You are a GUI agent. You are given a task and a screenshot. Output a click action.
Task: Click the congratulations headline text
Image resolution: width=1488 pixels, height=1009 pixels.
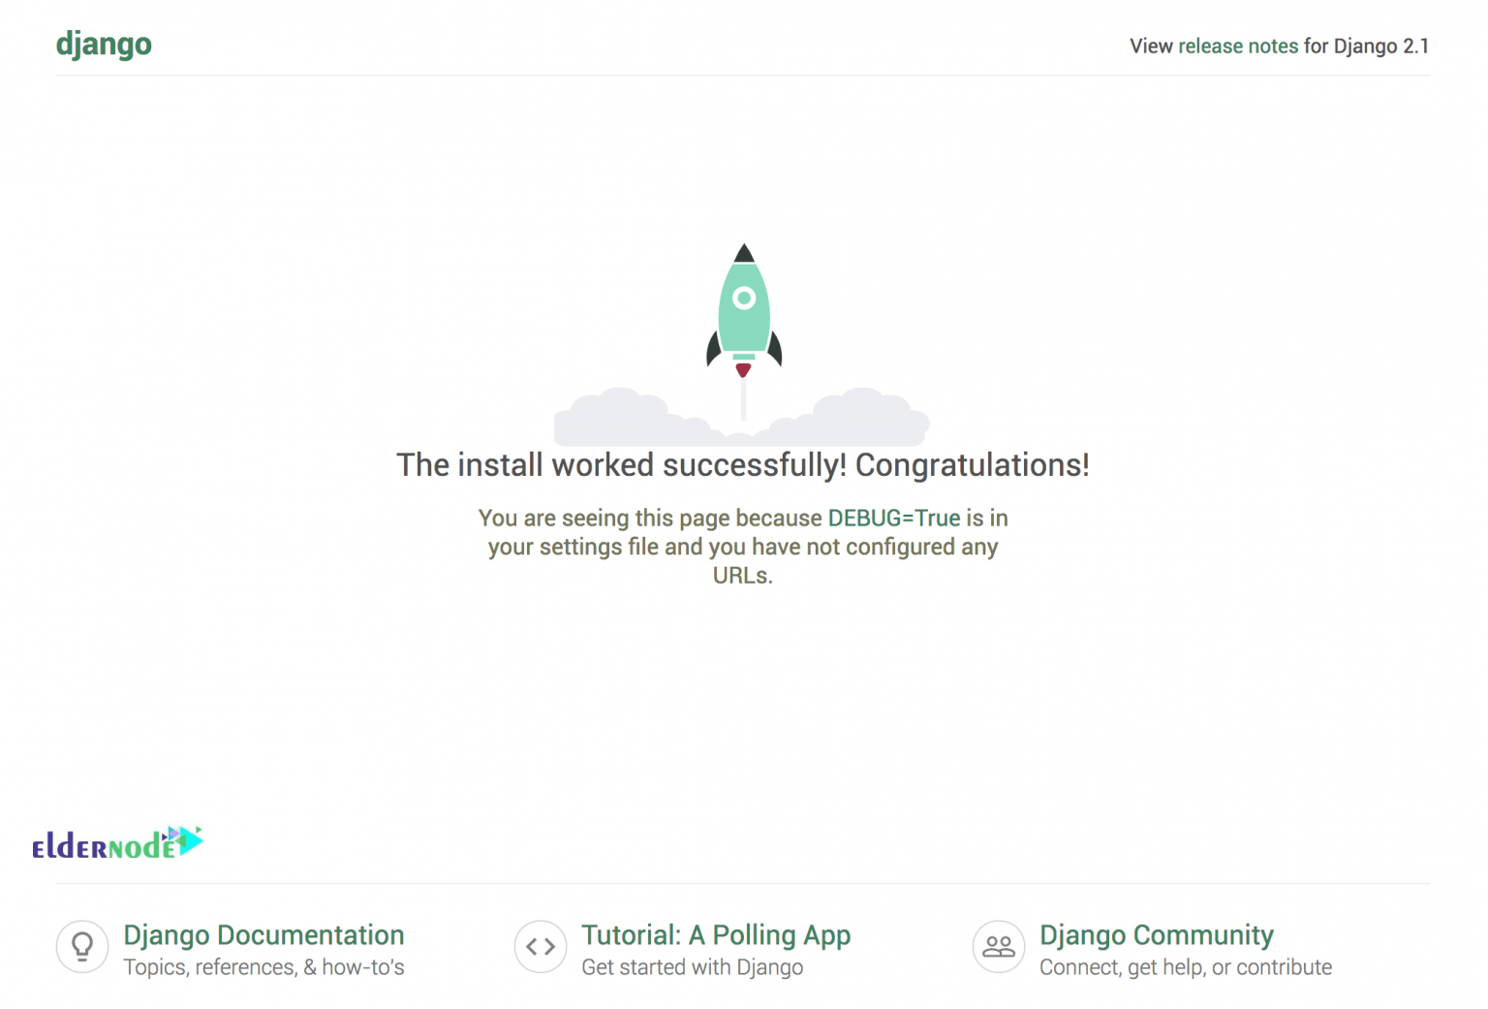(743, 464)
